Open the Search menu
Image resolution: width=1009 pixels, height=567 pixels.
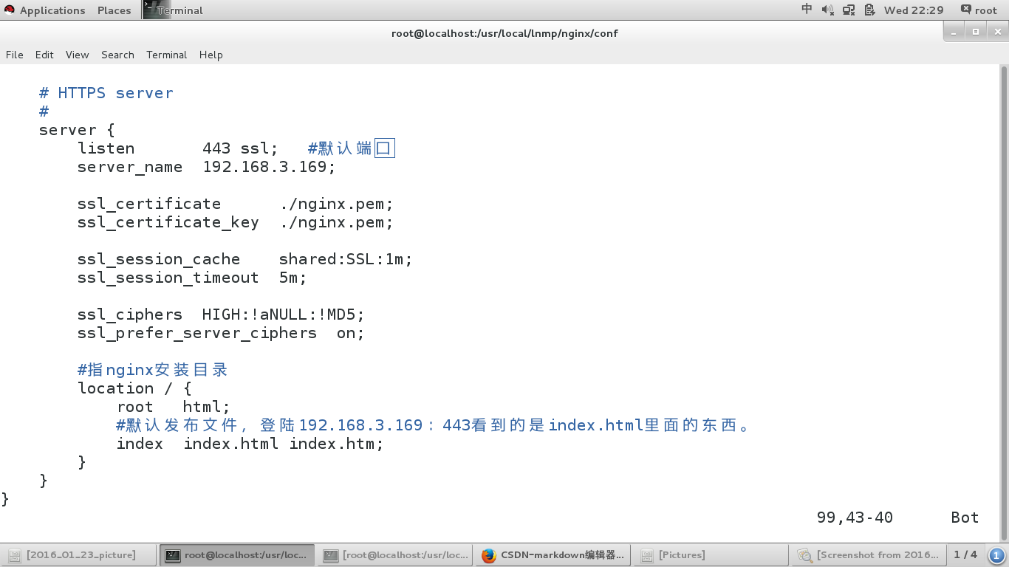click(x=117, y=55)
